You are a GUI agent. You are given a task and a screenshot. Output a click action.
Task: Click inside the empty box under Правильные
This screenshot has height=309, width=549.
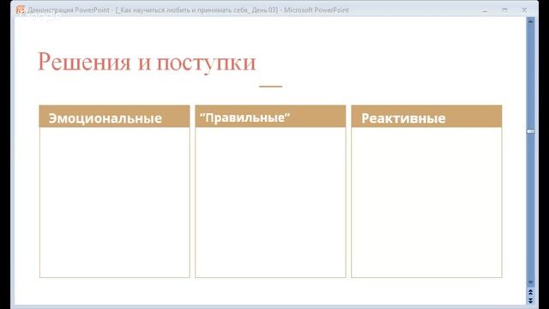(270, 203)
